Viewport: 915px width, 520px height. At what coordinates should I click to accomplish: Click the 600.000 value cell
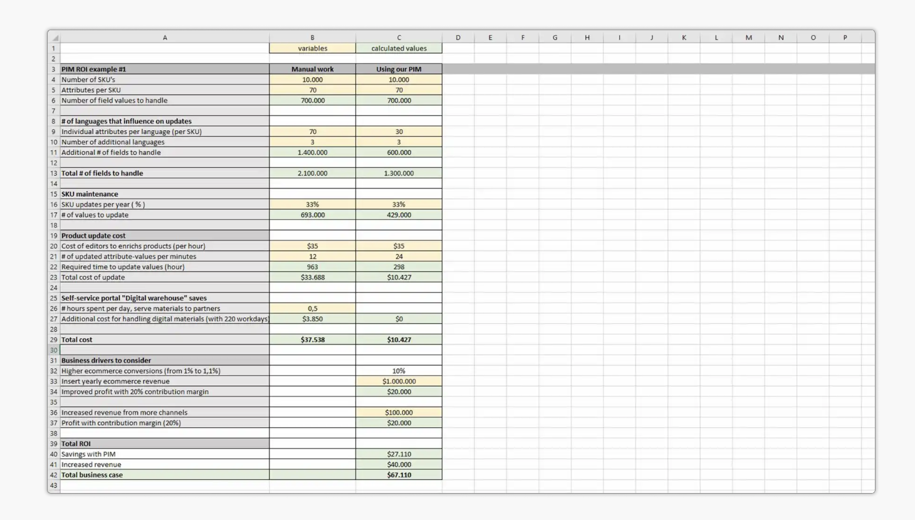coord(399,152)
